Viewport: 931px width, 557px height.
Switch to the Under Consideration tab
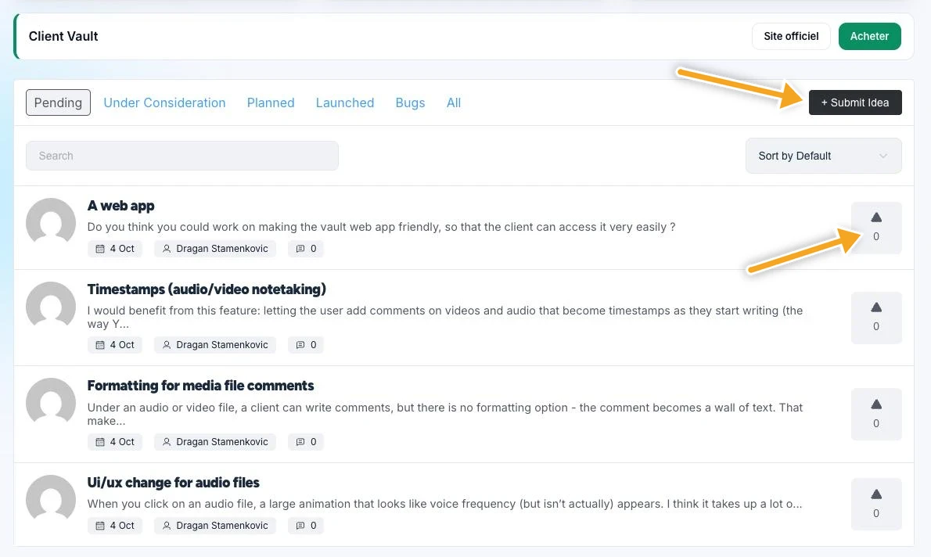click(x=164, y=102)
